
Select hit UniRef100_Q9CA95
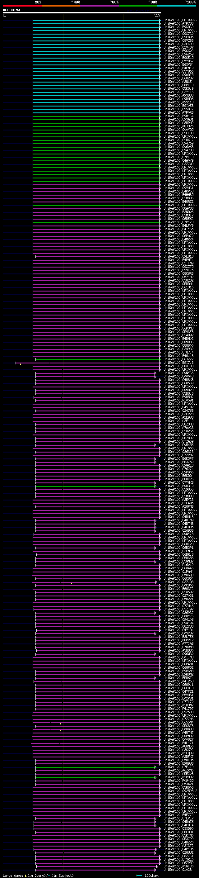tap(178, 37)
